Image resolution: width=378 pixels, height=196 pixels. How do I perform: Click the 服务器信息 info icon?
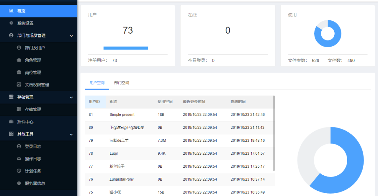pyautogui.click(x=19, y=183)
